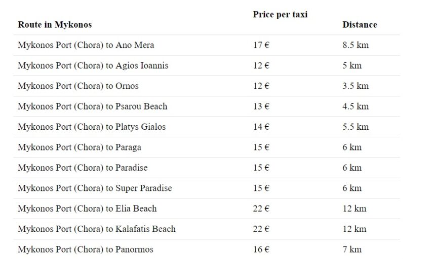Click the 17 € price cell
Viewport: 433px width, 259px height.
click(261, 45)
